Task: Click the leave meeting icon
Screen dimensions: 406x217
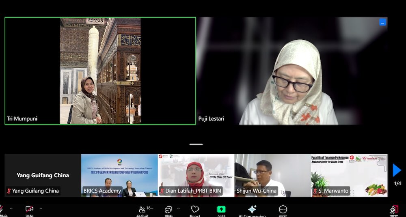Action: 394,210
